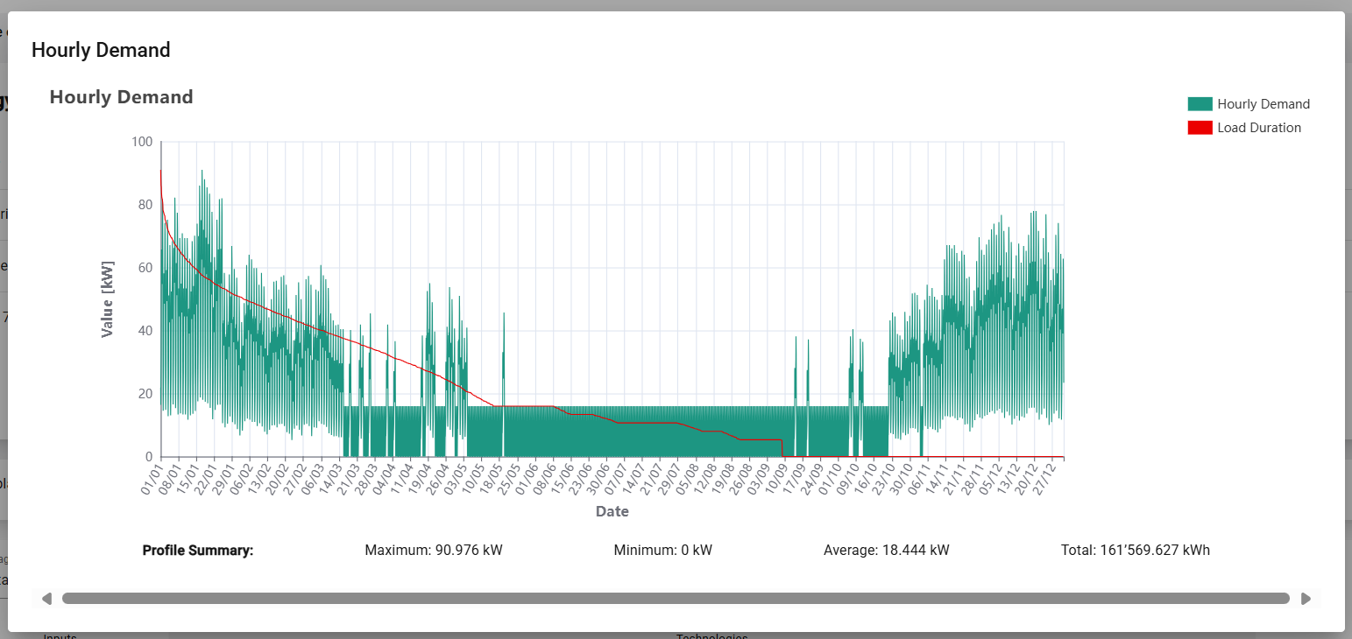Viewport: 1352px width, 639px height.
Task: Click the right scroll arrow of horizontal scrollbar
Action: pos(1306,599)
